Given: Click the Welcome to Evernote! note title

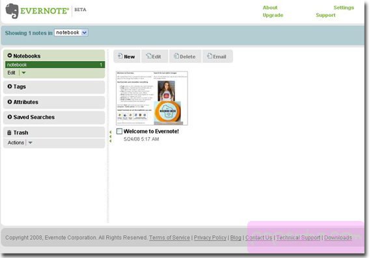Looking at the screenshot, I should (151, 131).
